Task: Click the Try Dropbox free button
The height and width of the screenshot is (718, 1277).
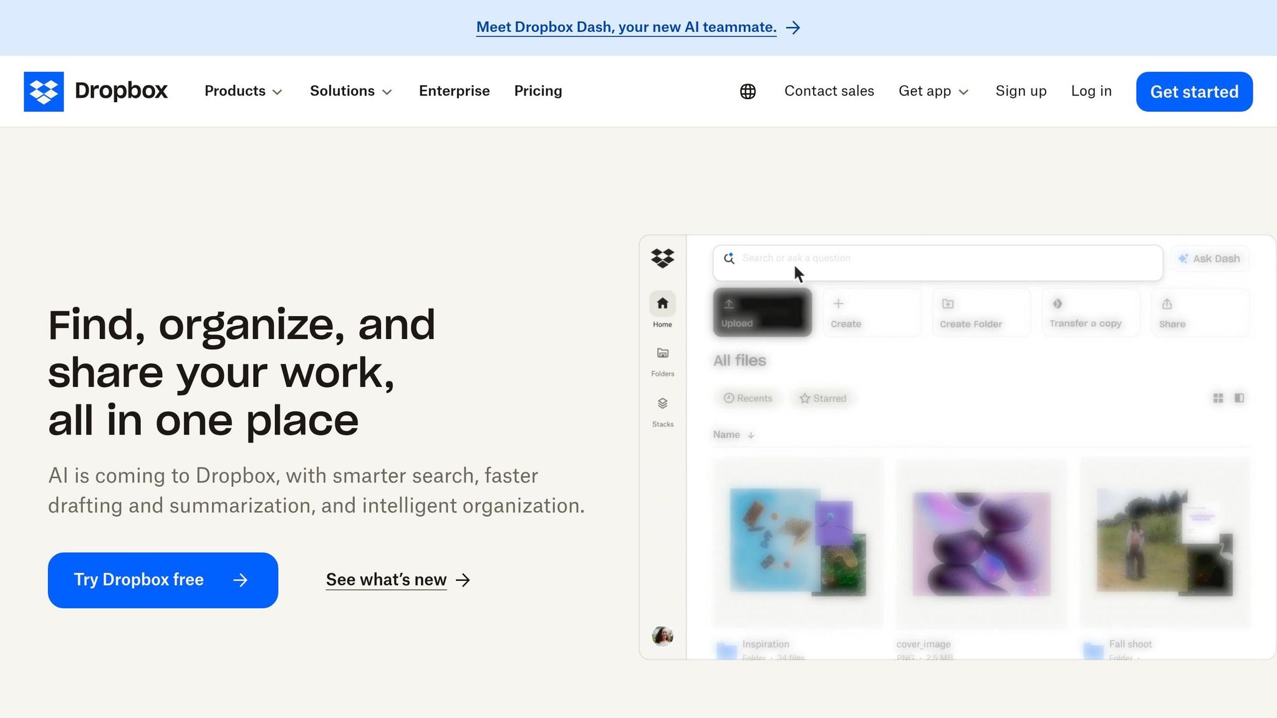Action: (162, 580)
